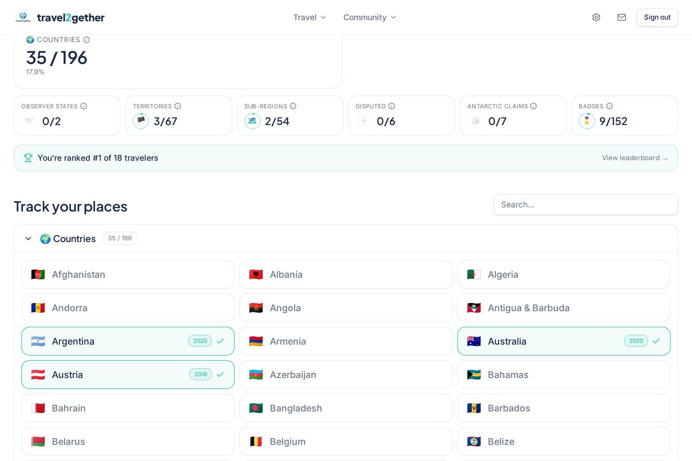Click the Afghanistan flag icon
This screenshot has width=692, height=461.
click(38, 274)
